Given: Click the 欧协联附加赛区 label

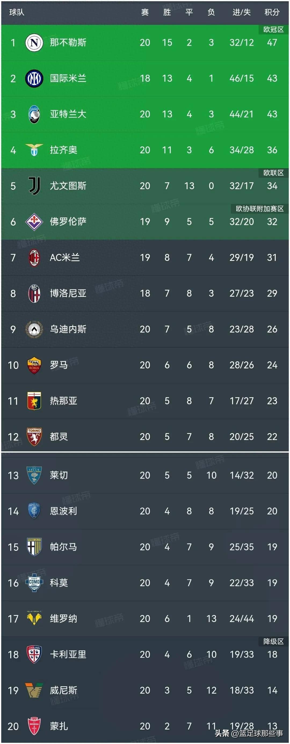Looking at the screenshot, I should [x=259, y=209].
